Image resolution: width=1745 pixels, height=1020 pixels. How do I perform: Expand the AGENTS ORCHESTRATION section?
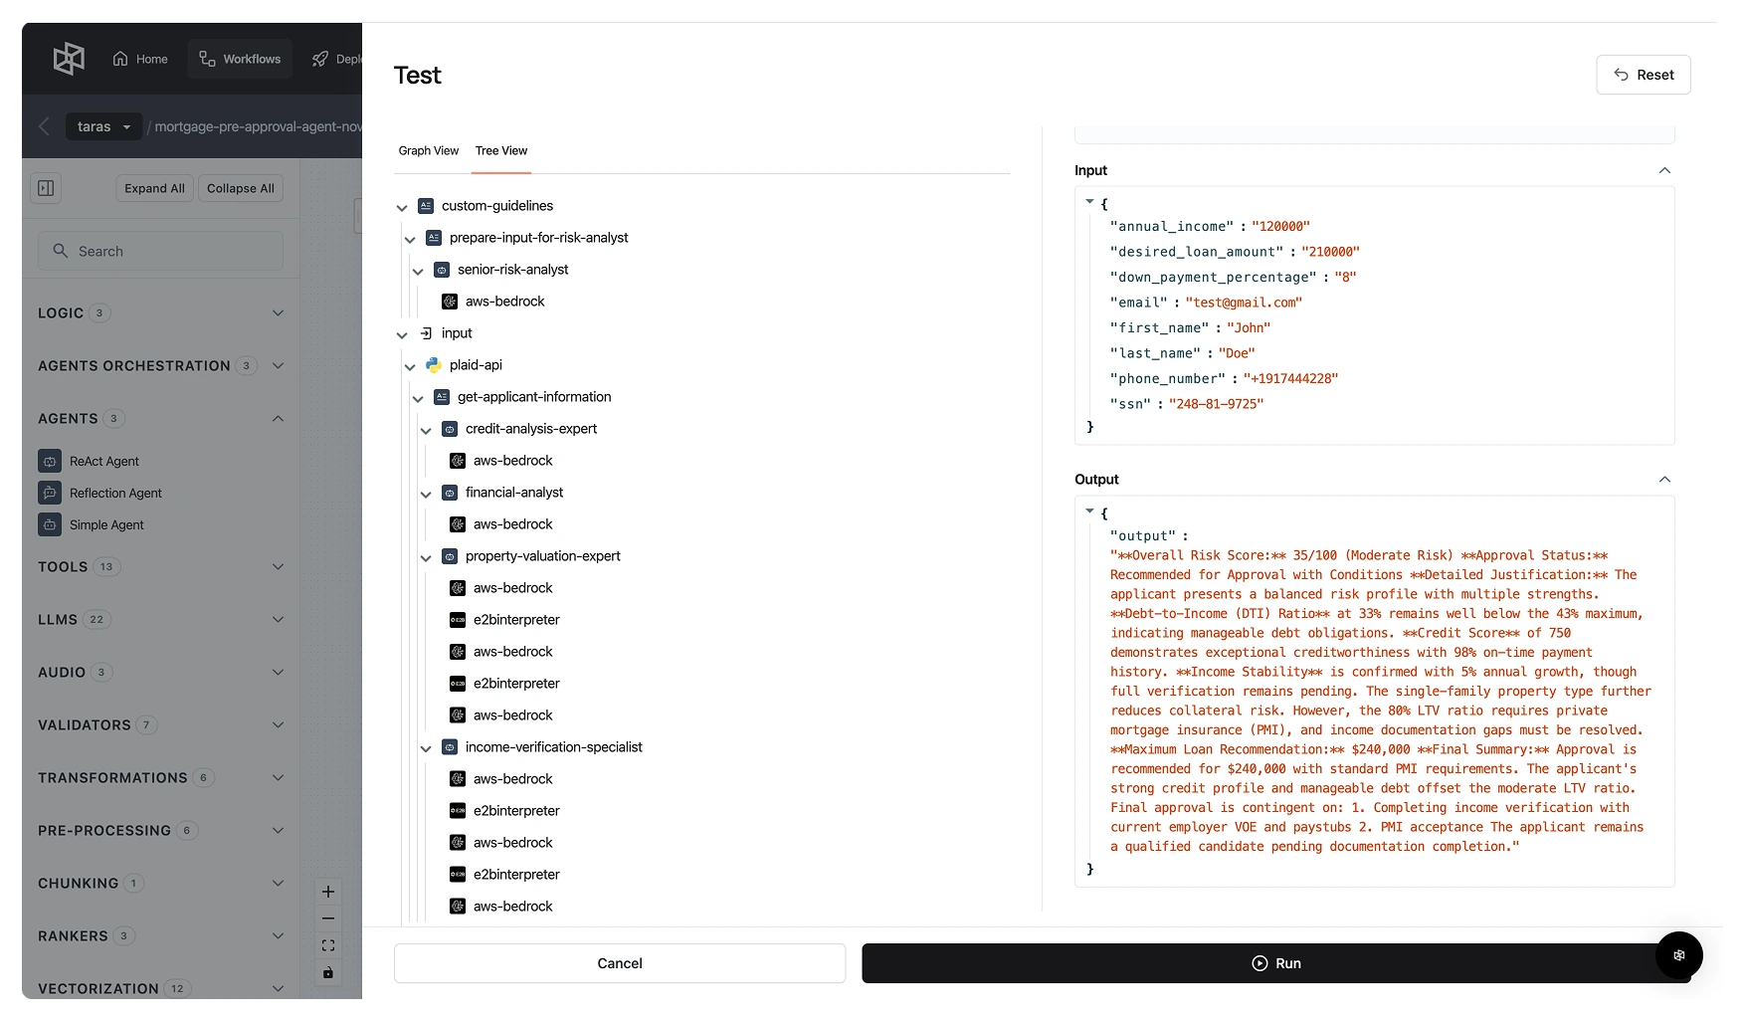161,365
